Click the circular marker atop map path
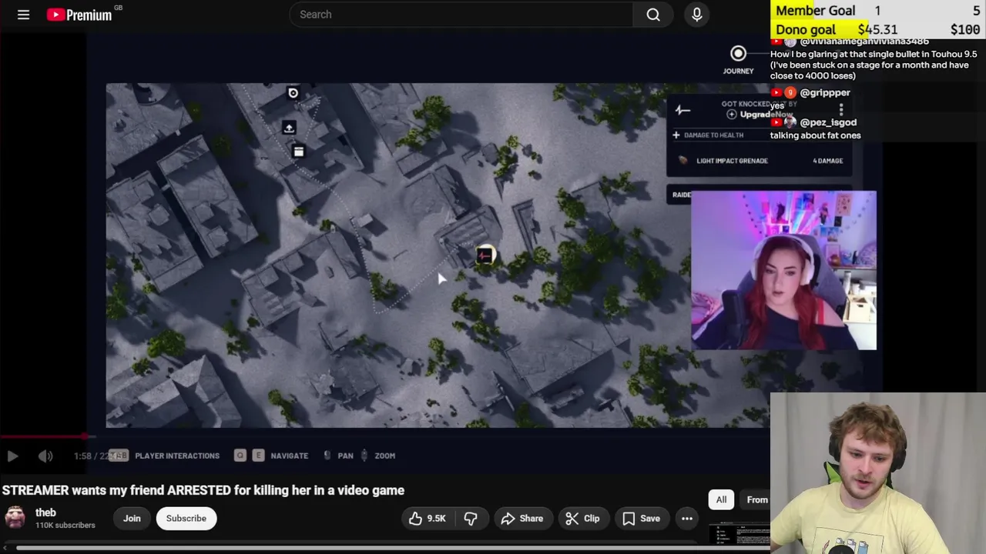Image resolution: width=986 pixels, height=554 pixels. 293,93
